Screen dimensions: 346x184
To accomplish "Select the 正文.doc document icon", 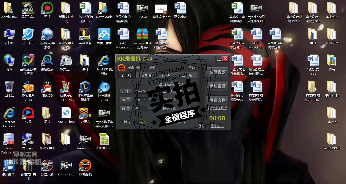I will 180,10.
